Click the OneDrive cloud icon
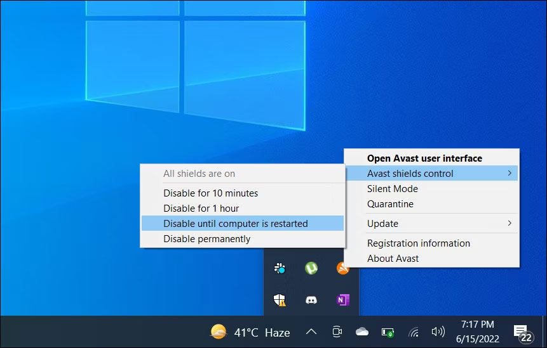Screen dimensions: 547x348 (362, 332)
